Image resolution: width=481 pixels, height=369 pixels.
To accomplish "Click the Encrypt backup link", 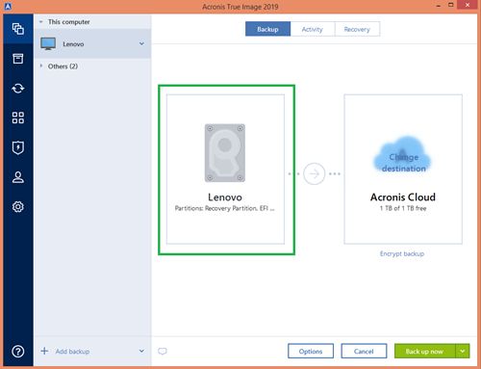I will pos(402,253).
